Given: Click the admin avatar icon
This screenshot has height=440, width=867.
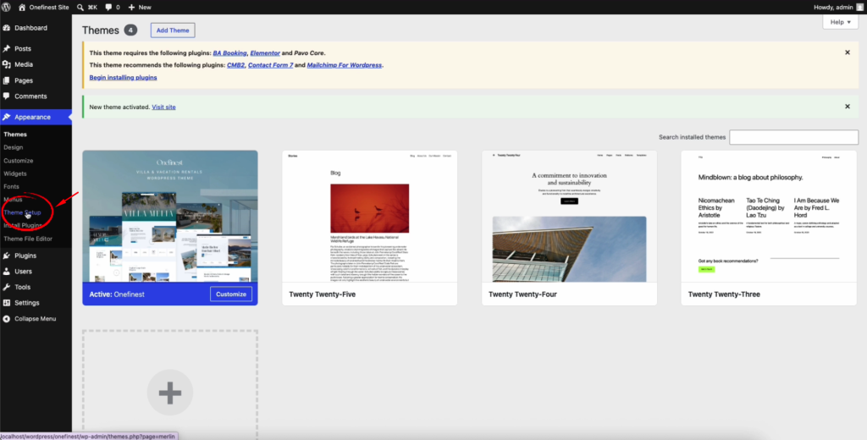Looking at the screenshot, I should coord(860,7).
